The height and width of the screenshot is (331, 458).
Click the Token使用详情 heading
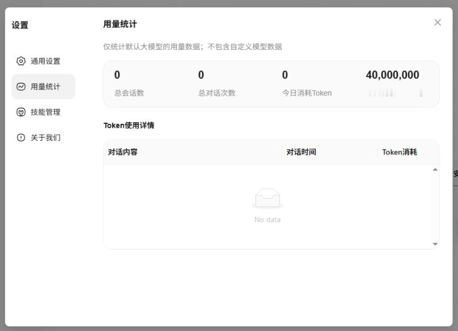coord(129,125)
